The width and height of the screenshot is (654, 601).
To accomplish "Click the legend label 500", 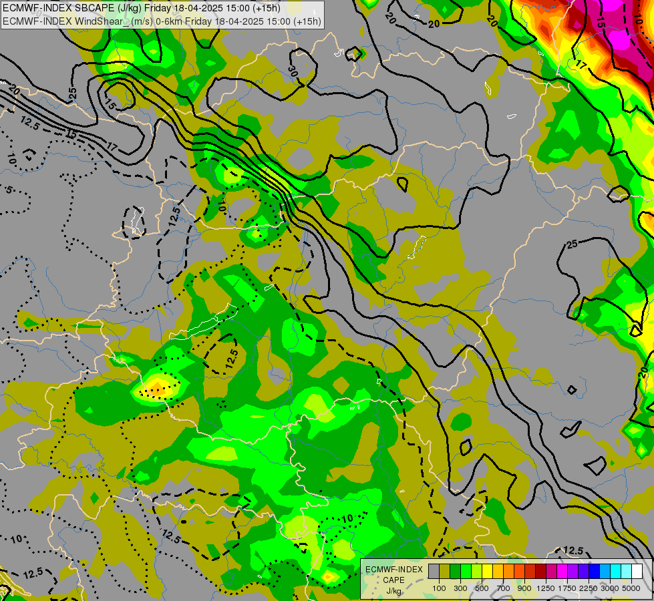I will (482, 588).
